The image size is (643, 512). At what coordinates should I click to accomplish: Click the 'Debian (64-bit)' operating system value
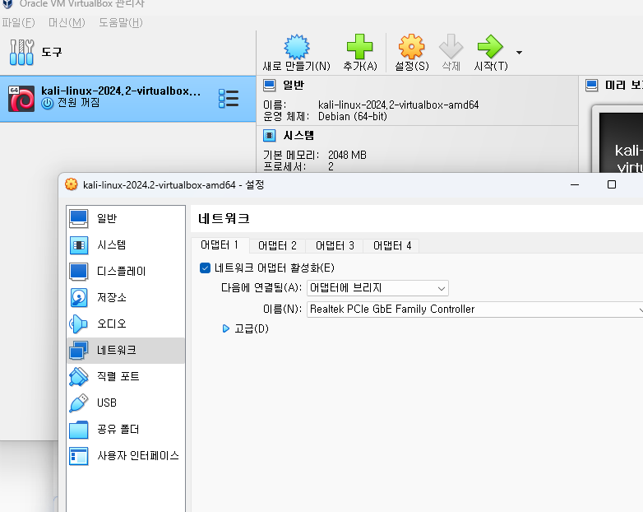pos(352,117)
